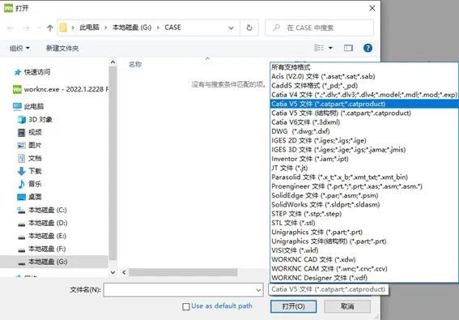Open the 桌面 folder
Image resolution: width=459 pixels, height=320 pixels.
(x=30, y=197)
